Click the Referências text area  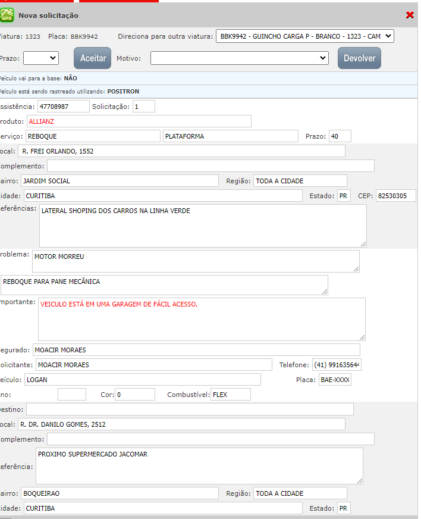point(203,226)
